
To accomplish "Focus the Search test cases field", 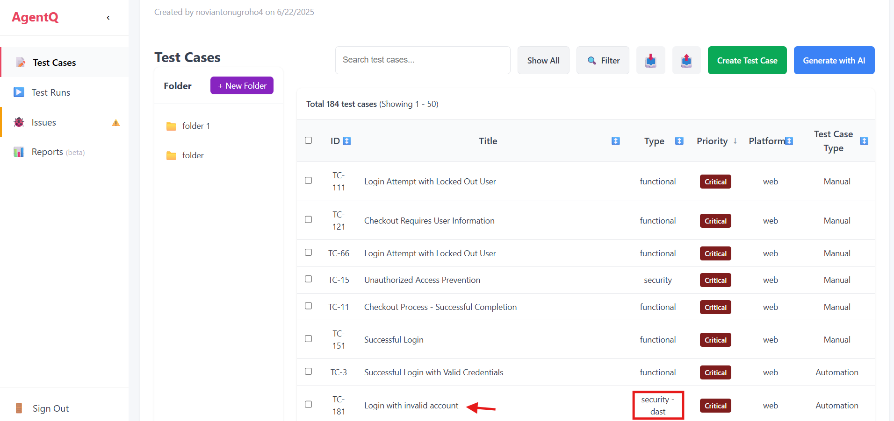I will [x=422, y=60].
